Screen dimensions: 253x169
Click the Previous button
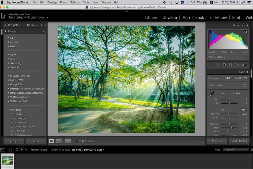coord(217,141)
